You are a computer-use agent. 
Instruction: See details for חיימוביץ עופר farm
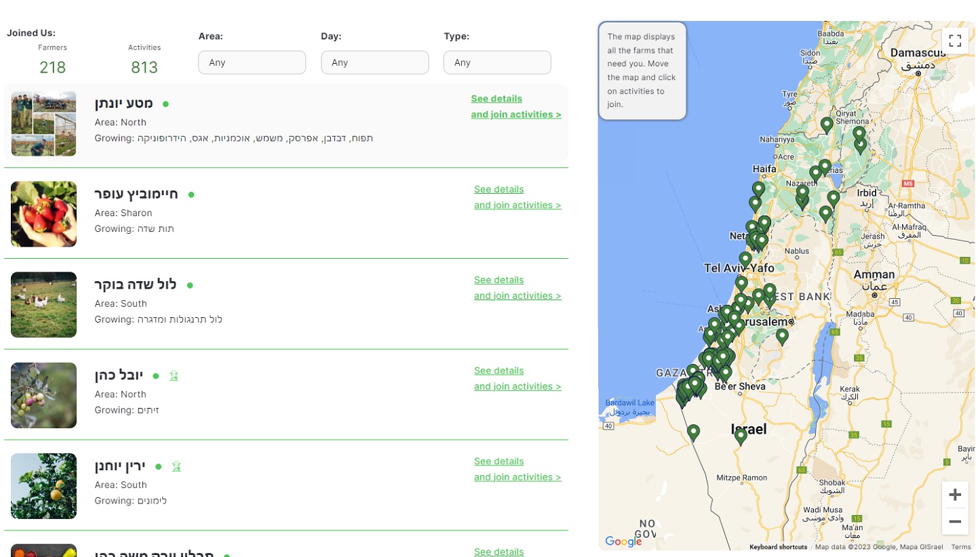(517, 197)
